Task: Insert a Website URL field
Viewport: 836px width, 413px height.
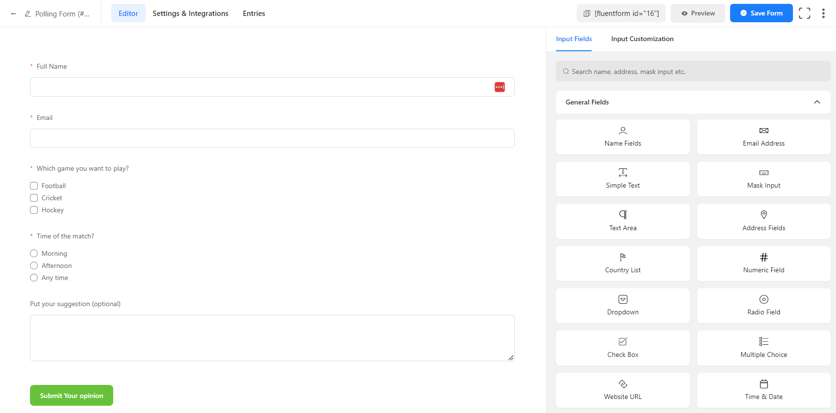Action: click(x=623, y=390)
